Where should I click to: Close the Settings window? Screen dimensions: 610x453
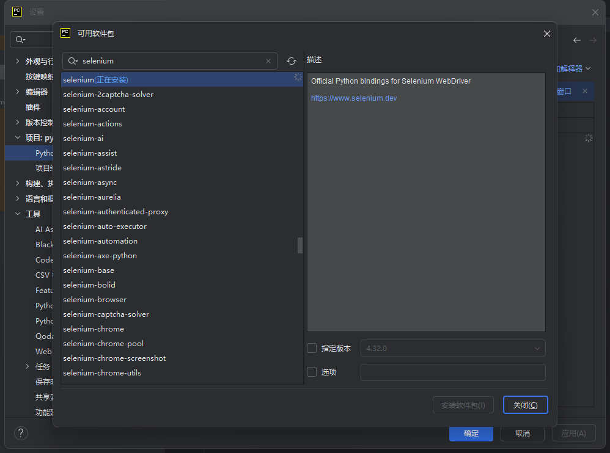(x=595, y=12)
